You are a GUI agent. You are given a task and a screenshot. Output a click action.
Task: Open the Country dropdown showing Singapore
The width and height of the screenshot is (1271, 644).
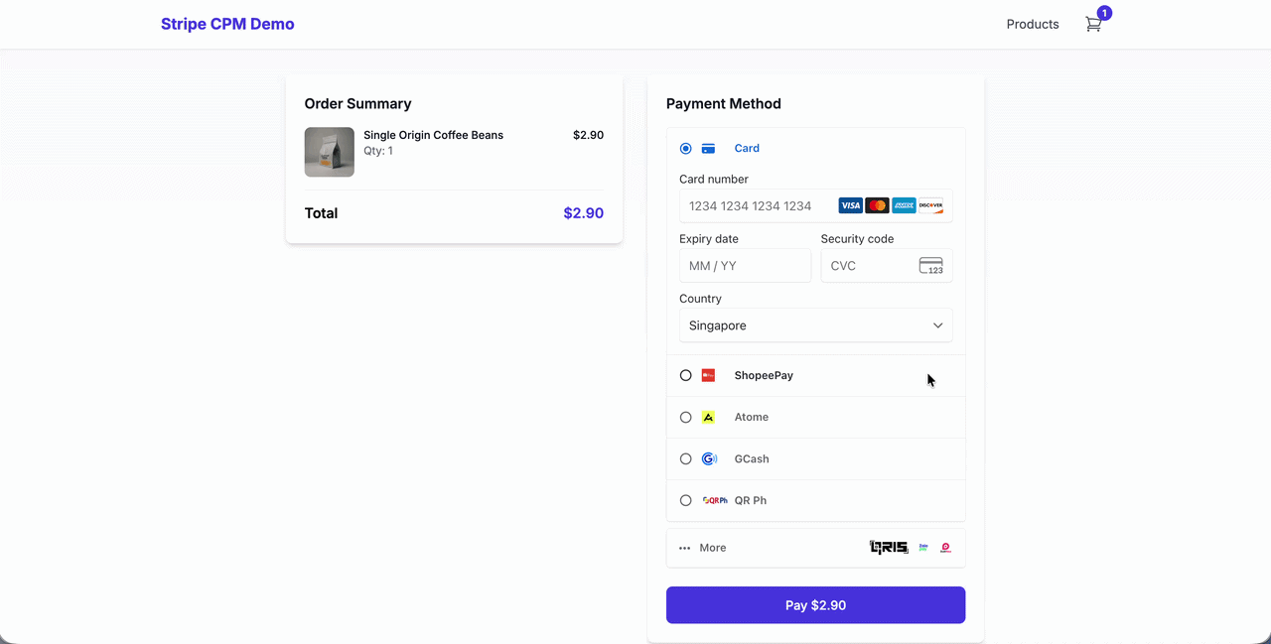click(x=815, y=324)
